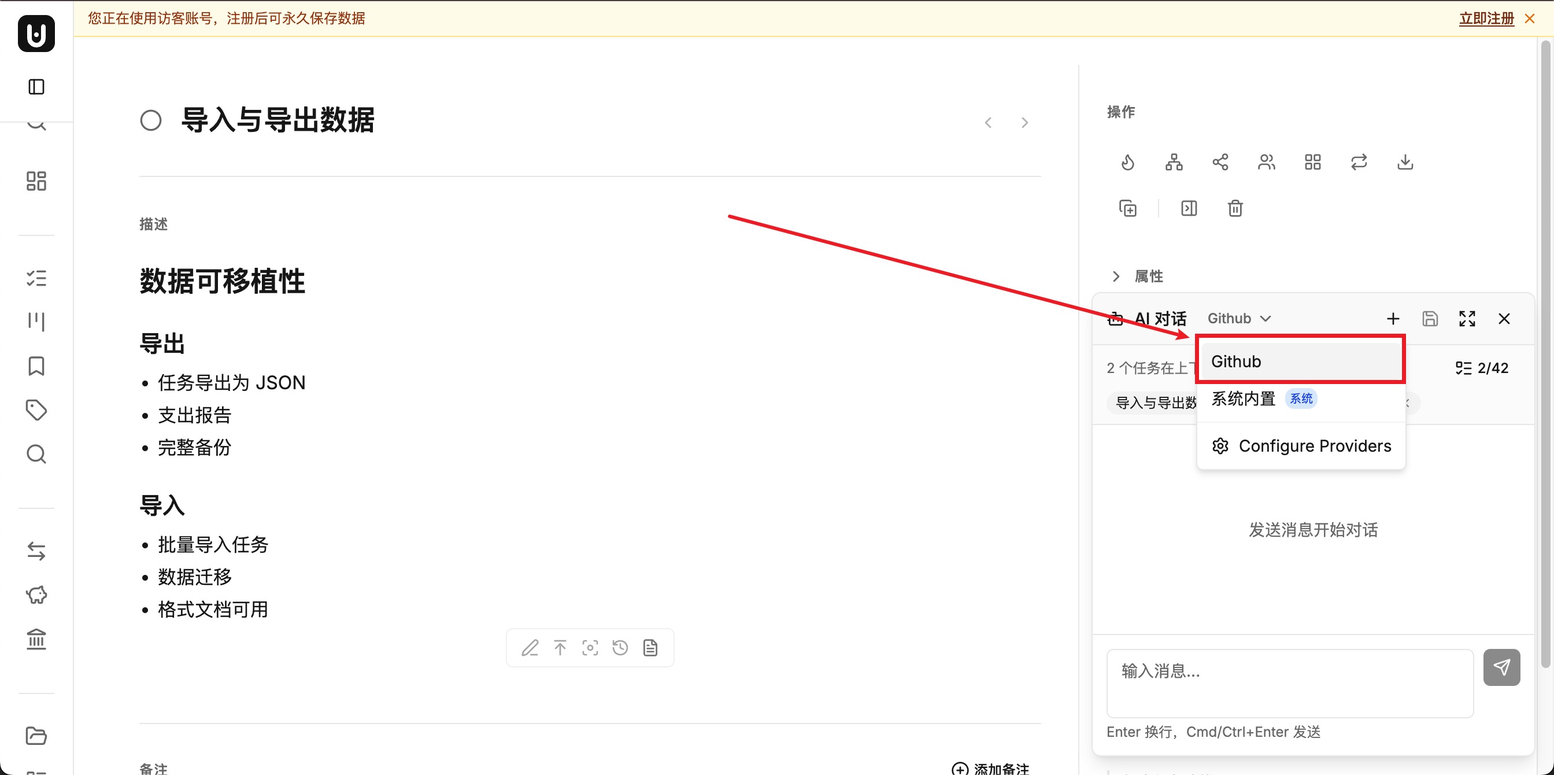Image resolution: width=1554 pixels, height=775 pixels.
Task: Select Github in the provider menu
Action: point(1301,361)
